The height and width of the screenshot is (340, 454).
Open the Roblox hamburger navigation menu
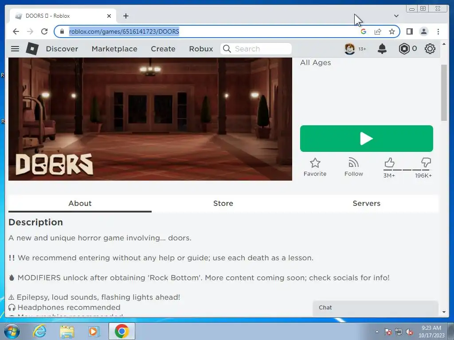click(x=15, y=49)
